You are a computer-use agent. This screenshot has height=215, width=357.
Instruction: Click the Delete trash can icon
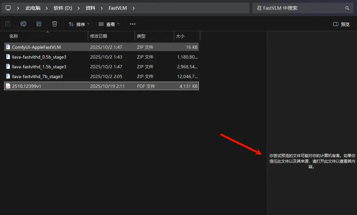click(x=54, y=24)
